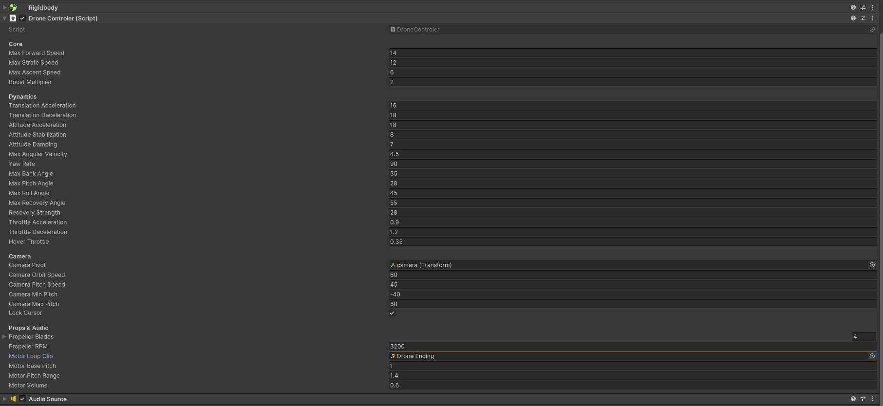
Task: Click the transform icon in Camera Pivot field
Action: (x=393, y=265)
